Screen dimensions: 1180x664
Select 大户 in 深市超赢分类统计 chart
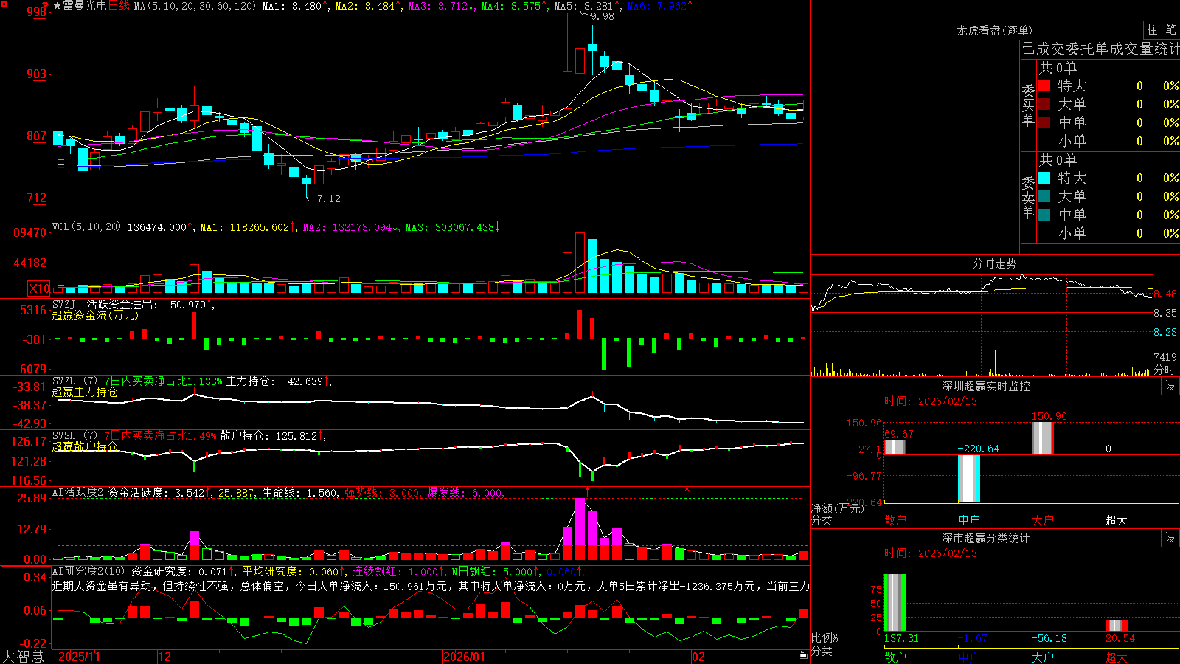[1043, 657]
